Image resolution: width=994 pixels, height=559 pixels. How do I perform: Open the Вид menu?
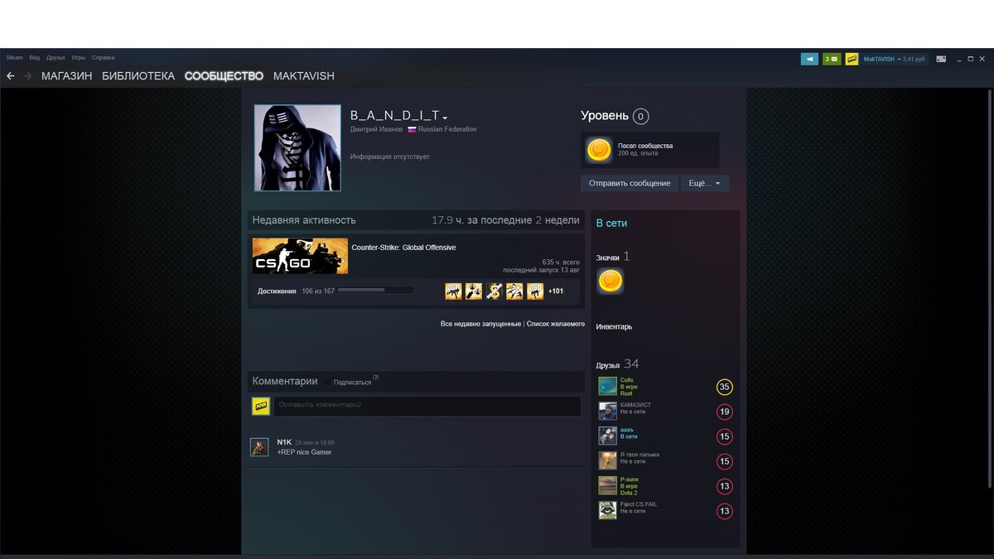pos(34,58)
